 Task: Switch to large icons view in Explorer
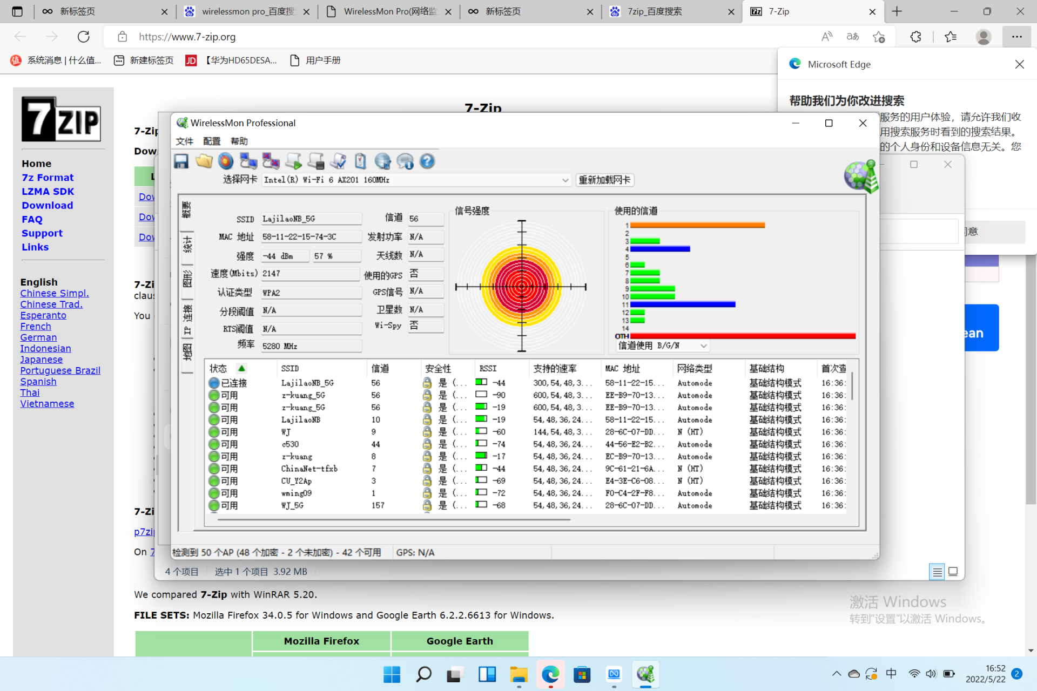(x=953, y=572)
